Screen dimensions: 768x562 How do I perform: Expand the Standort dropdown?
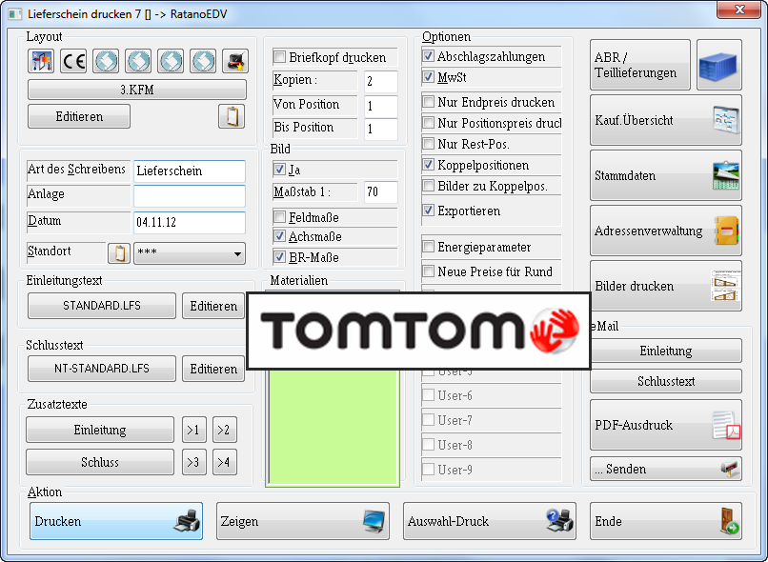pos(190,253)
